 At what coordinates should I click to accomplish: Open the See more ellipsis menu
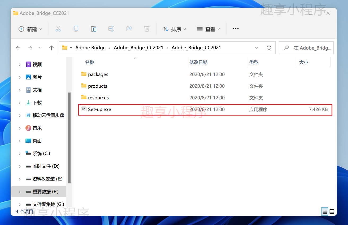[x=236, y=29]
